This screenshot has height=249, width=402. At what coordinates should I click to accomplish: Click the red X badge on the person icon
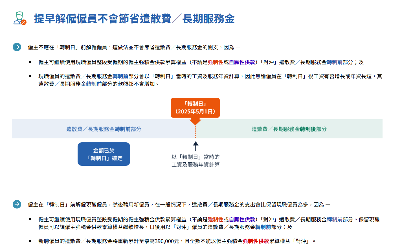point(23,23)
